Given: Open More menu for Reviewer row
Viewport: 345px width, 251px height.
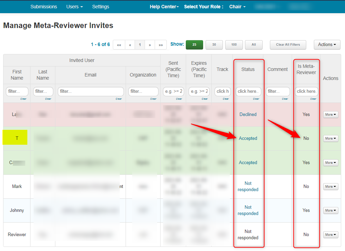Looking at the screenshot, I should tap(330, 234).
